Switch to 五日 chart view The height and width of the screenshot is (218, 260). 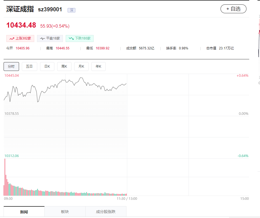(x=29, y=67)
